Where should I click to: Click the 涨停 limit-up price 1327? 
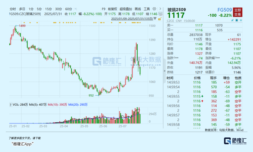[199, 53]
